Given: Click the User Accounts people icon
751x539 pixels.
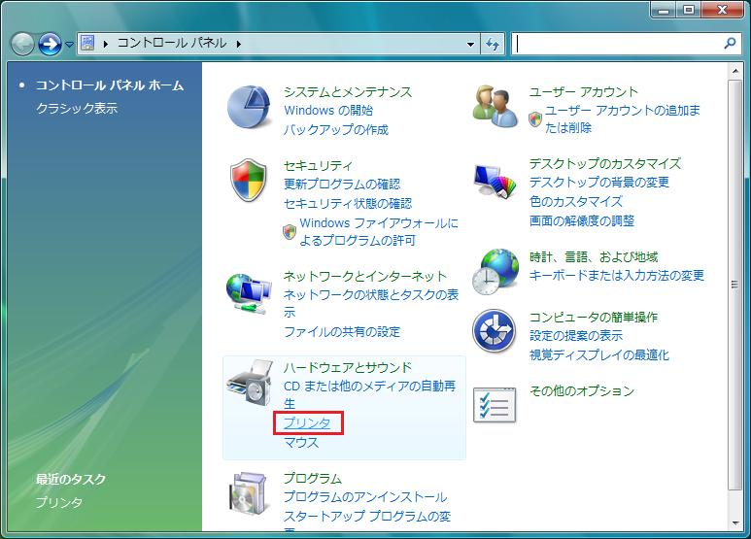Looking at the screenshot, I should pos(495,106).
